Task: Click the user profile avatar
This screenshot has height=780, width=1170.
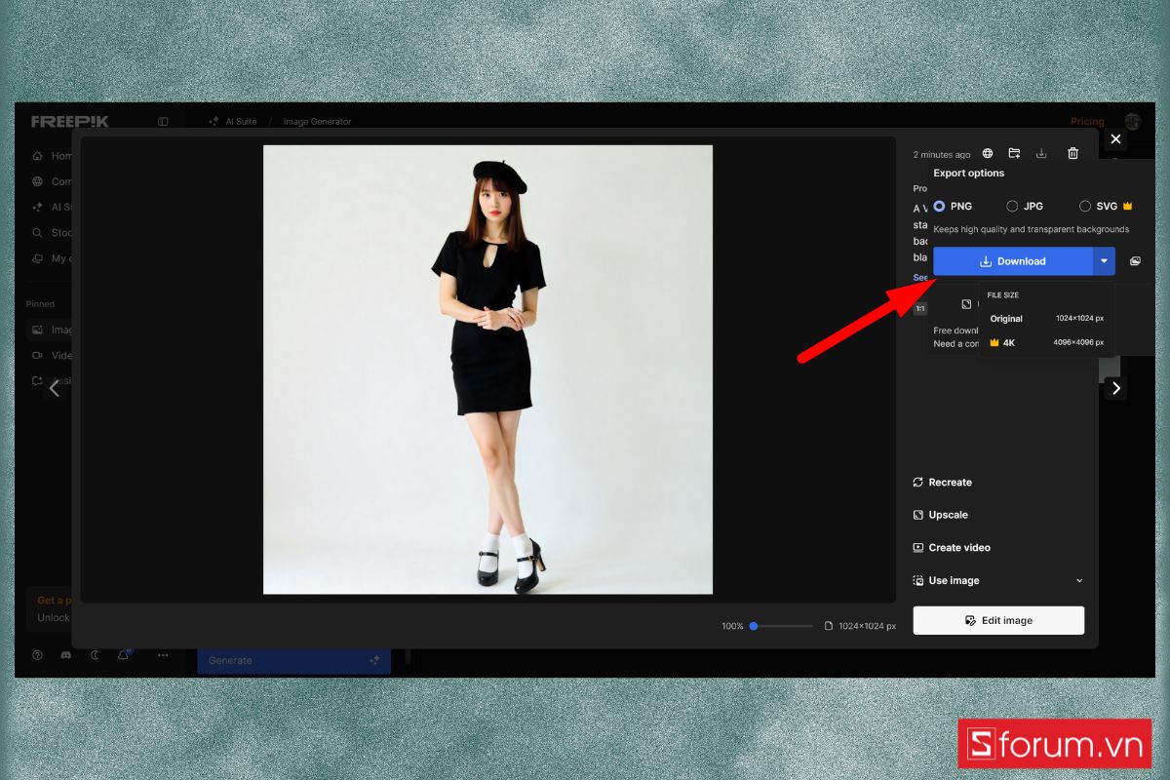Action: [1133, 122]
